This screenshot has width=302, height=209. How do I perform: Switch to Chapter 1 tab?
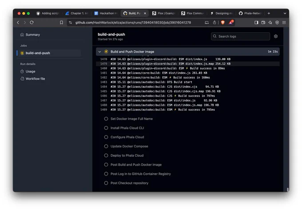[x=77, y=13]
